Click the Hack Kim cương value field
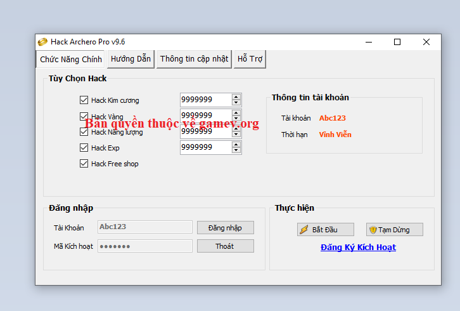This screenshot has width=460, height=311. tap(206, 100)
